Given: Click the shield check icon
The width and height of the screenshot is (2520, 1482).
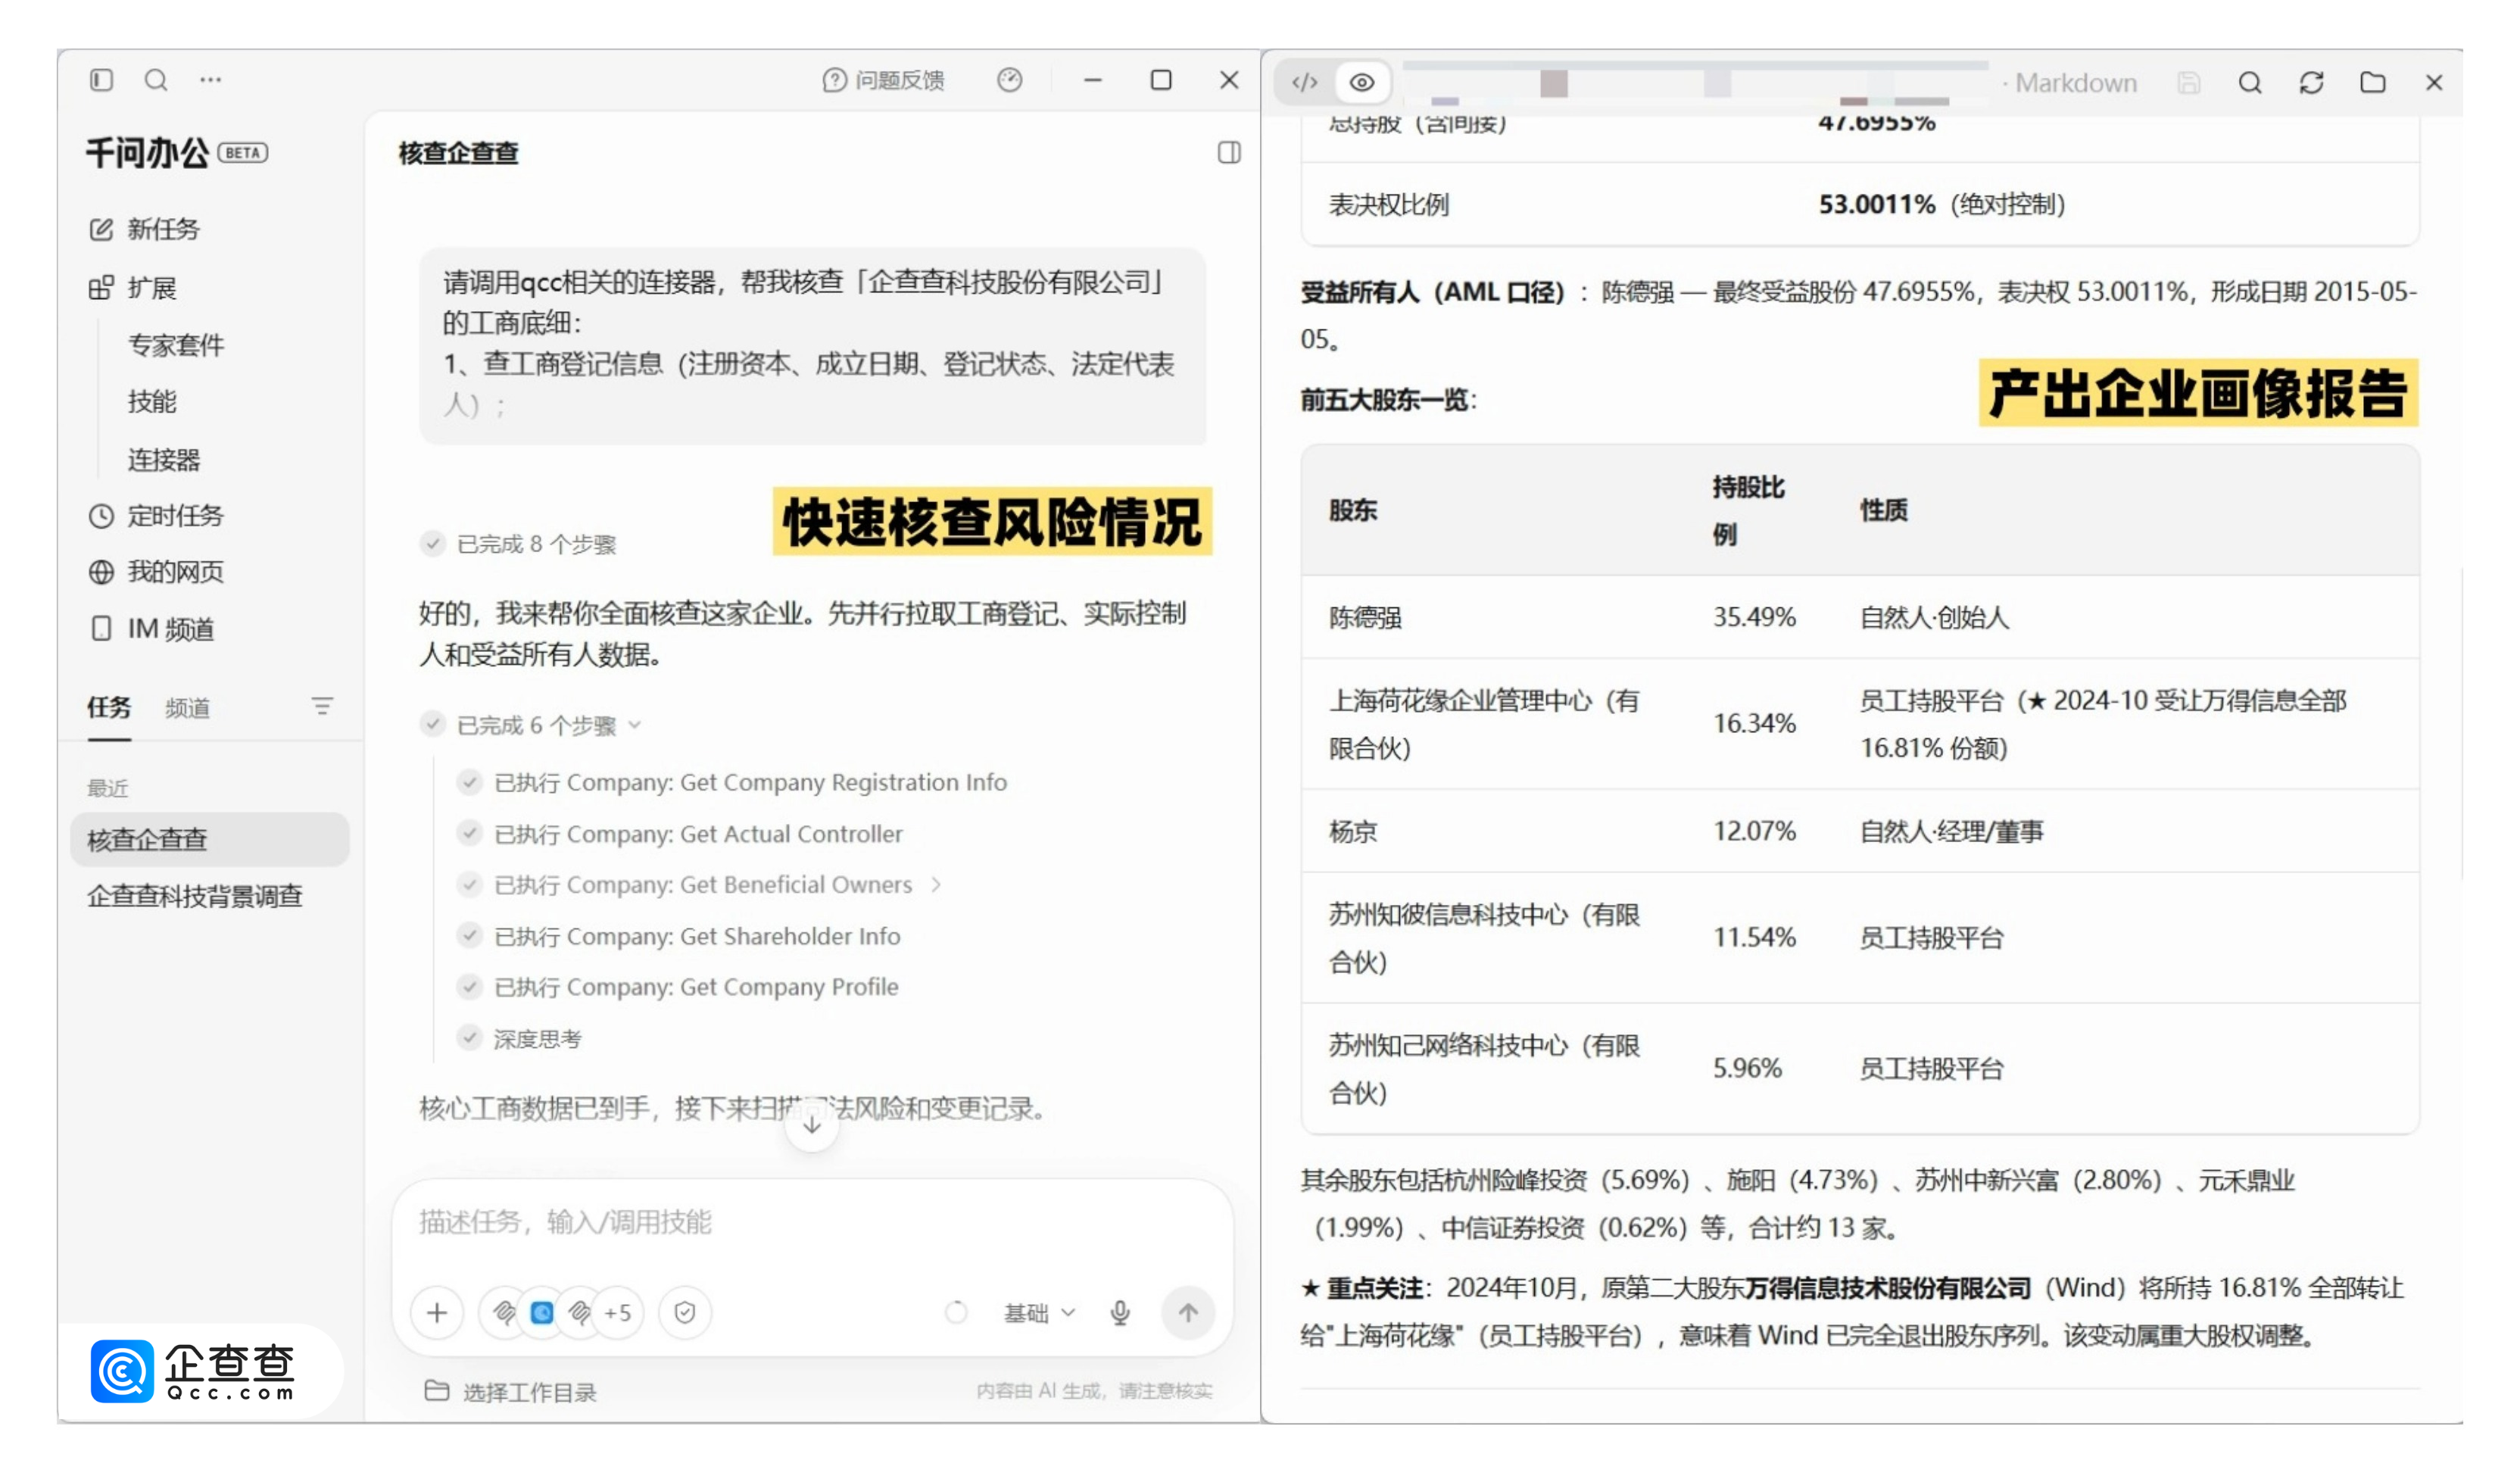Looking at the screenshot, I should point(685,1313).
